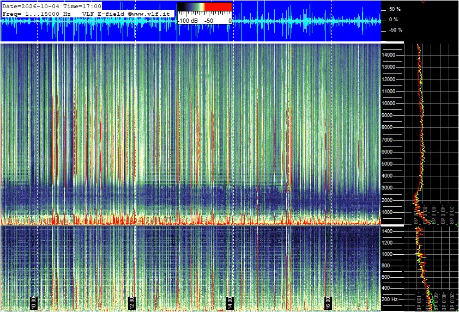This screenshot has height=312, width=459.
Task: Select the 16:00 time marker label
Action: [328, 303]
